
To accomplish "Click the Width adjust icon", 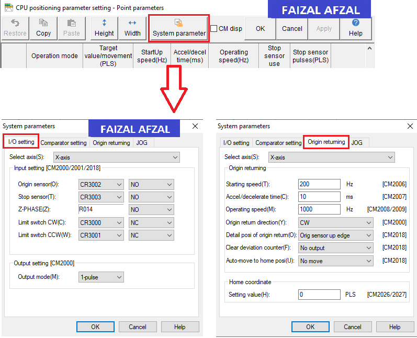I will click(x=132, y=28).
